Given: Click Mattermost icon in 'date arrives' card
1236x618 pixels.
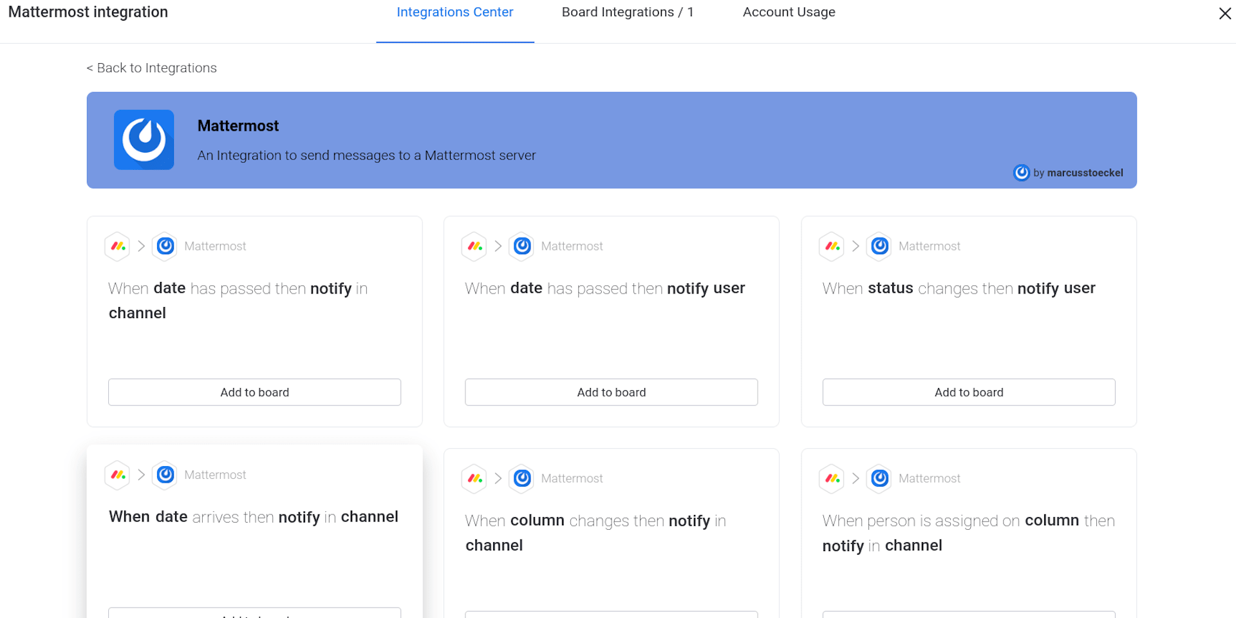Looking at the screenshot, I should 165,474.
